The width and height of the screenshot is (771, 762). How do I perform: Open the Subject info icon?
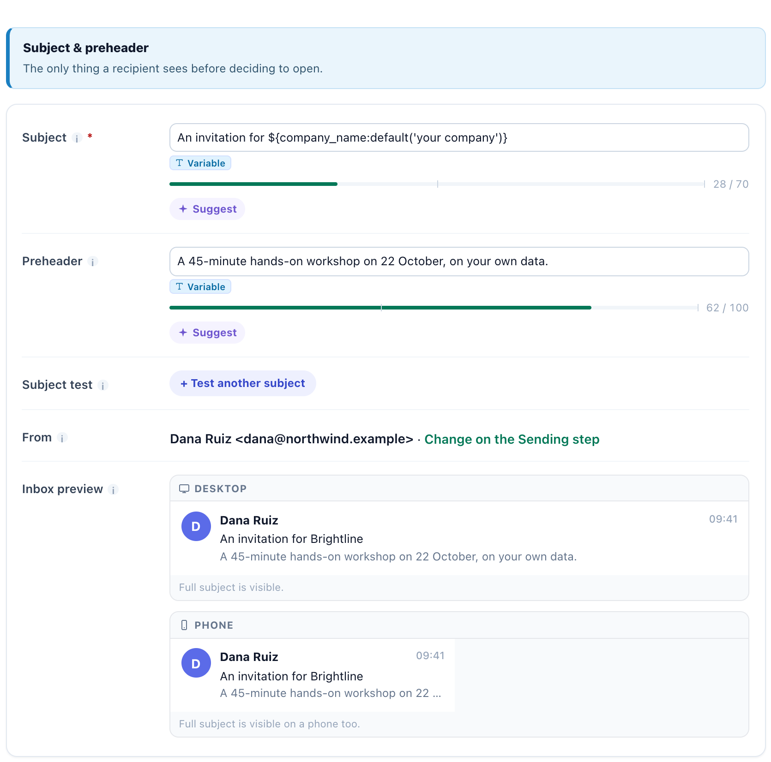[x=77, y=138]
